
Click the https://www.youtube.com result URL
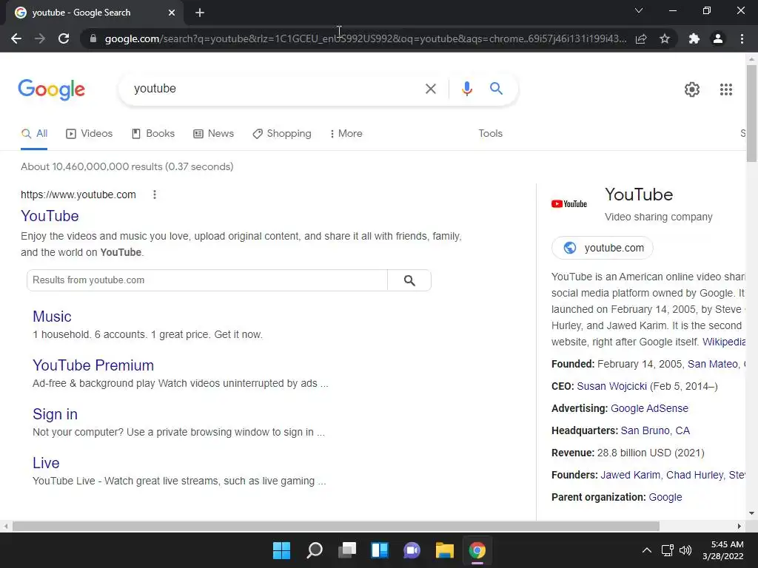click(x=78, y=195)
